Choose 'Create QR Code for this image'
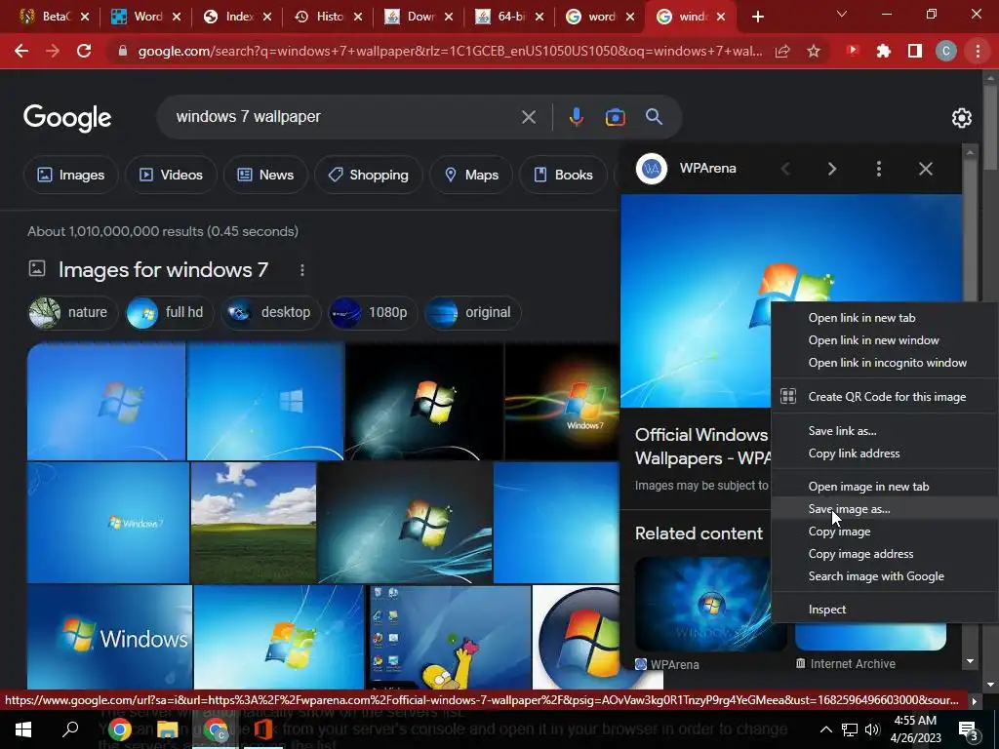Viewport: 999px width, 749px height. pyautogui.click(x=885, y=397)
